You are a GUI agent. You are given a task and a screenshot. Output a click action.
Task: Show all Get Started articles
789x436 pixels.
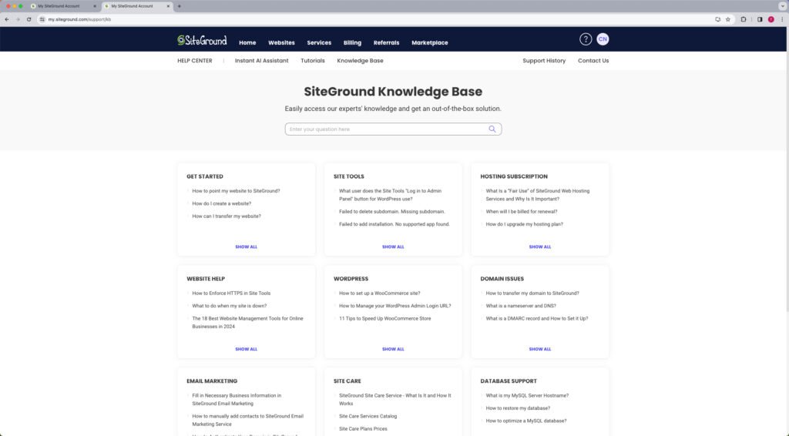coord(246,247)
